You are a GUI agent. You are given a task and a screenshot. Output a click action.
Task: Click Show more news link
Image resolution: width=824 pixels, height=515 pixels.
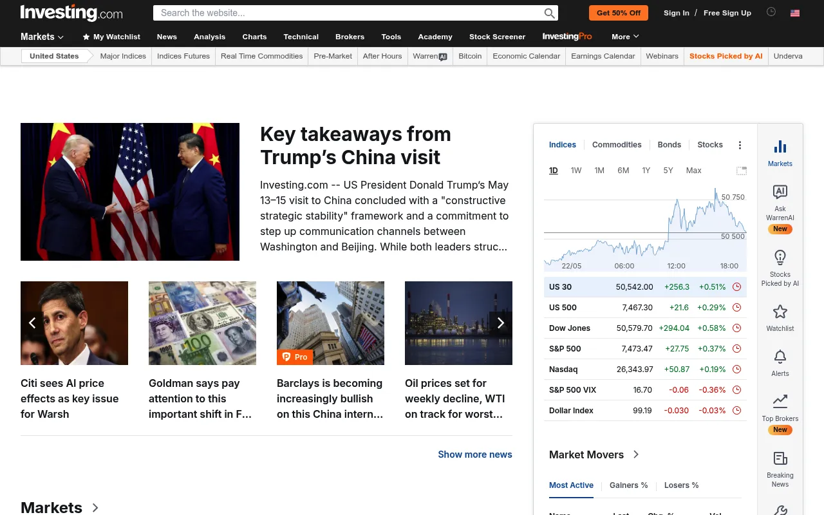click(x=475, y=454)
